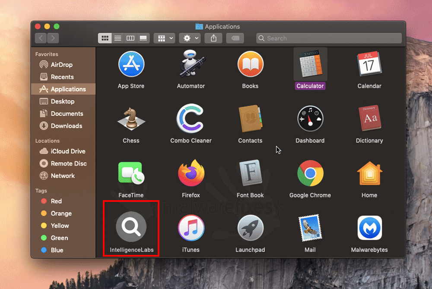Go back with the left arrow button

(x=41, y=38)
